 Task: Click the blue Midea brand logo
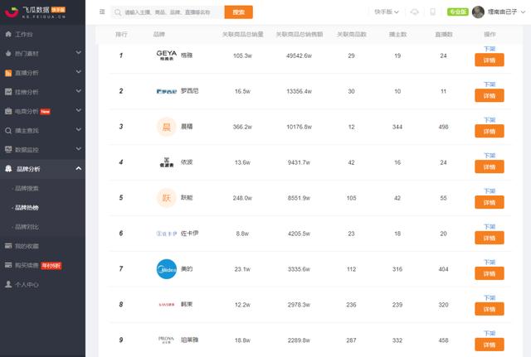[166, 269]
